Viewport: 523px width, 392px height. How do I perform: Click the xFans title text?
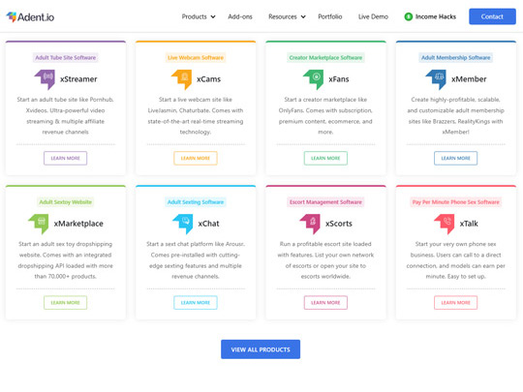pyautogui.click(x=339, y=79)
